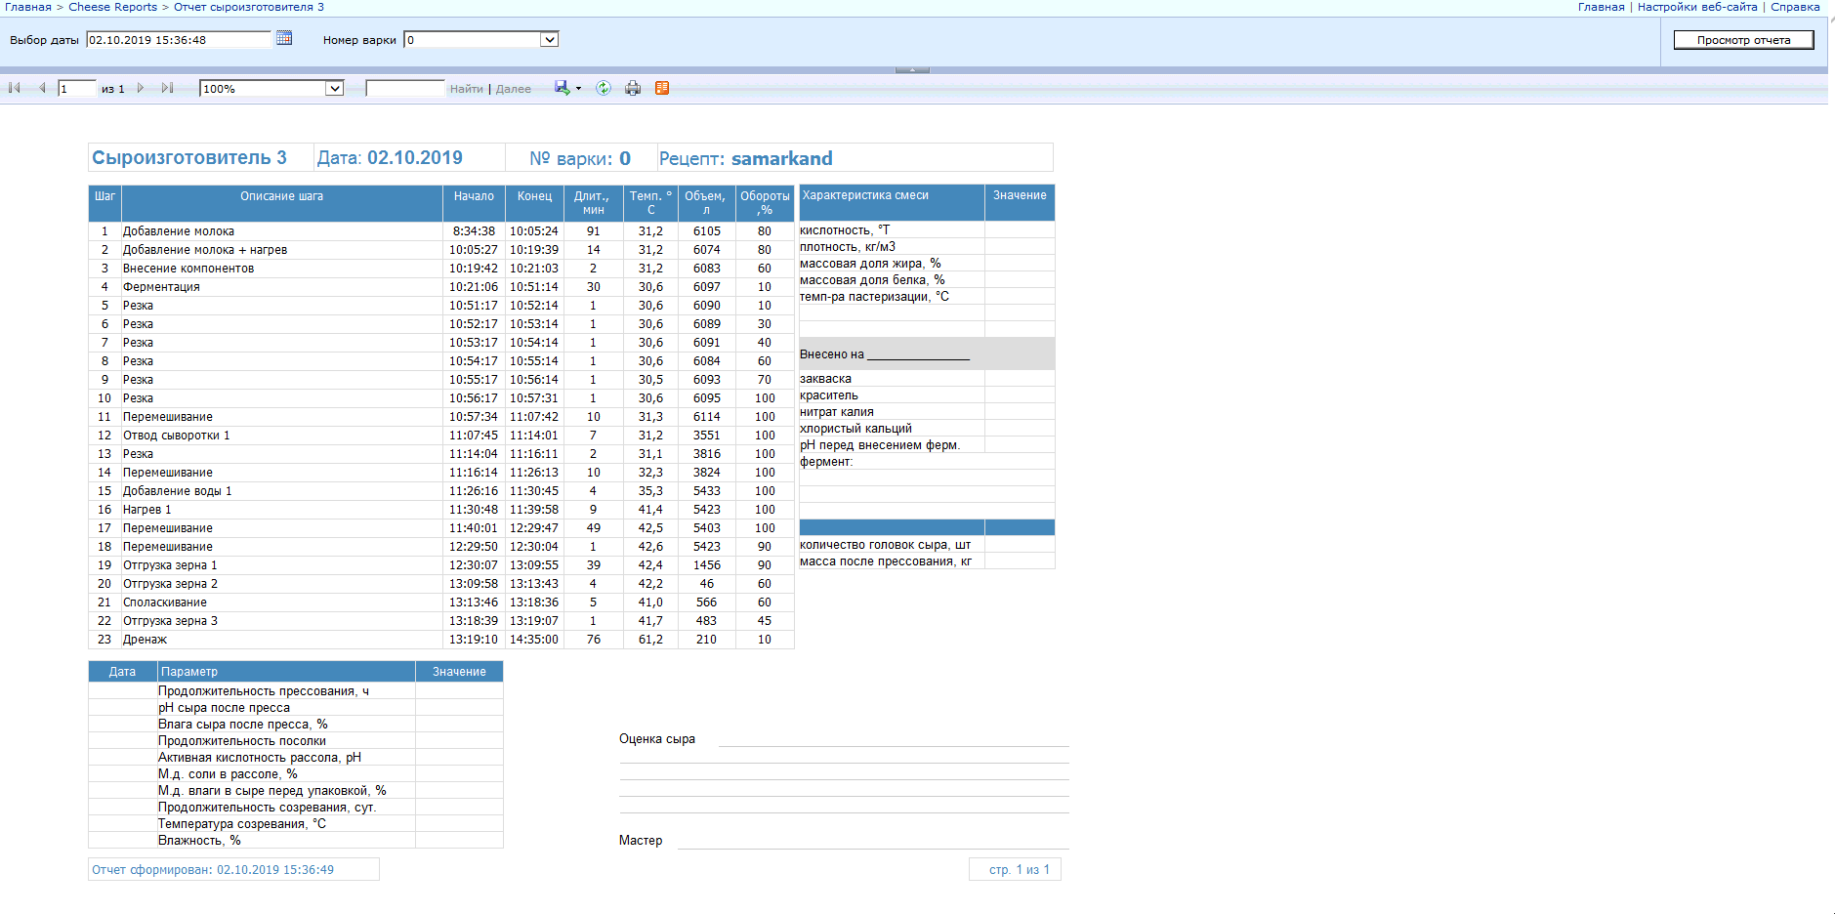Open the export format dropdown arrow
1835x914 pixels.
point(578,89)
